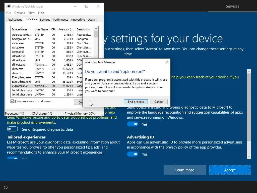The height and width of the screenshot is (193, 257).
Task: Click the process list scroll-up arrow
Action: click(96, 29)
